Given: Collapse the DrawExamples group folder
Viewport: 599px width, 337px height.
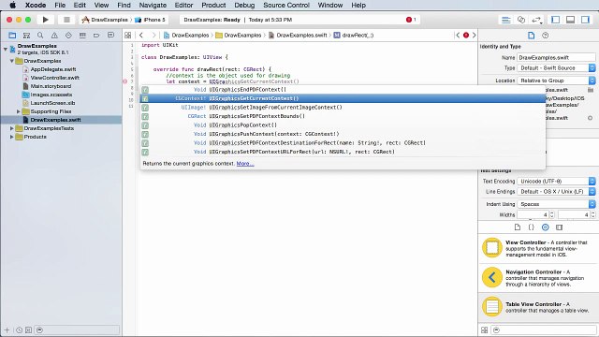Looking at the screenshot, I should coord(12,61).
